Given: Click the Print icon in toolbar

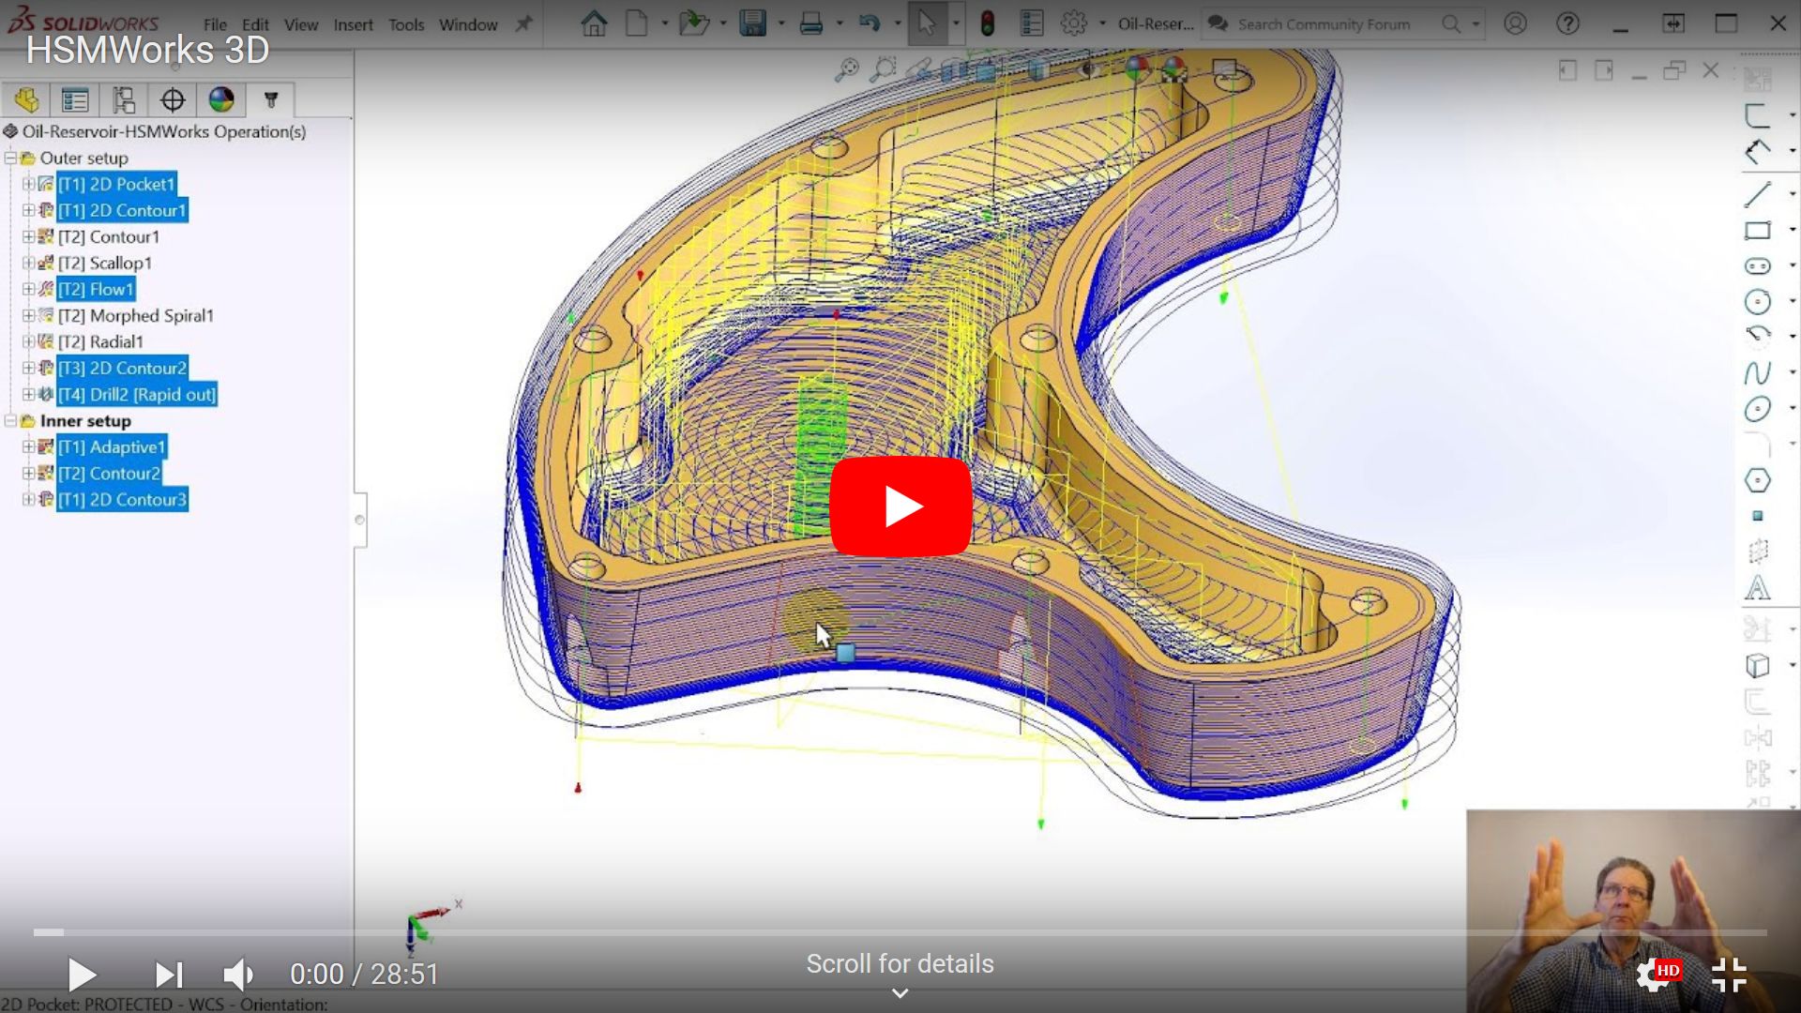Looking at the screenshot, I should coord(810,23).
